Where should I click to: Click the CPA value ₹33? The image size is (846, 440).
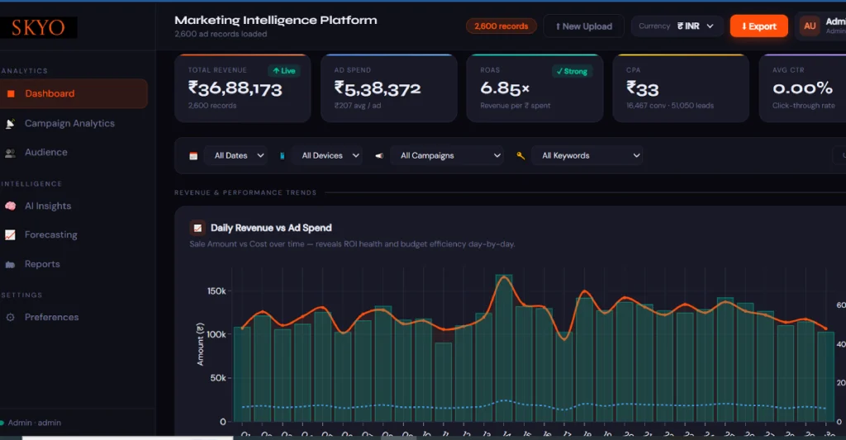[643, 88]
